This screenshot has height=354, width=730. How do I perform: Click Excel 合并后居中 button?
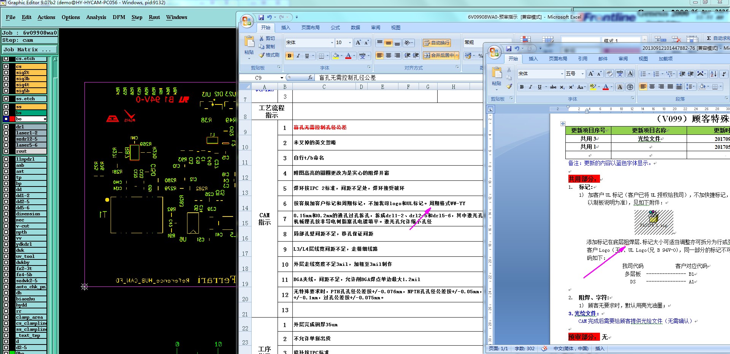(439, 55)
